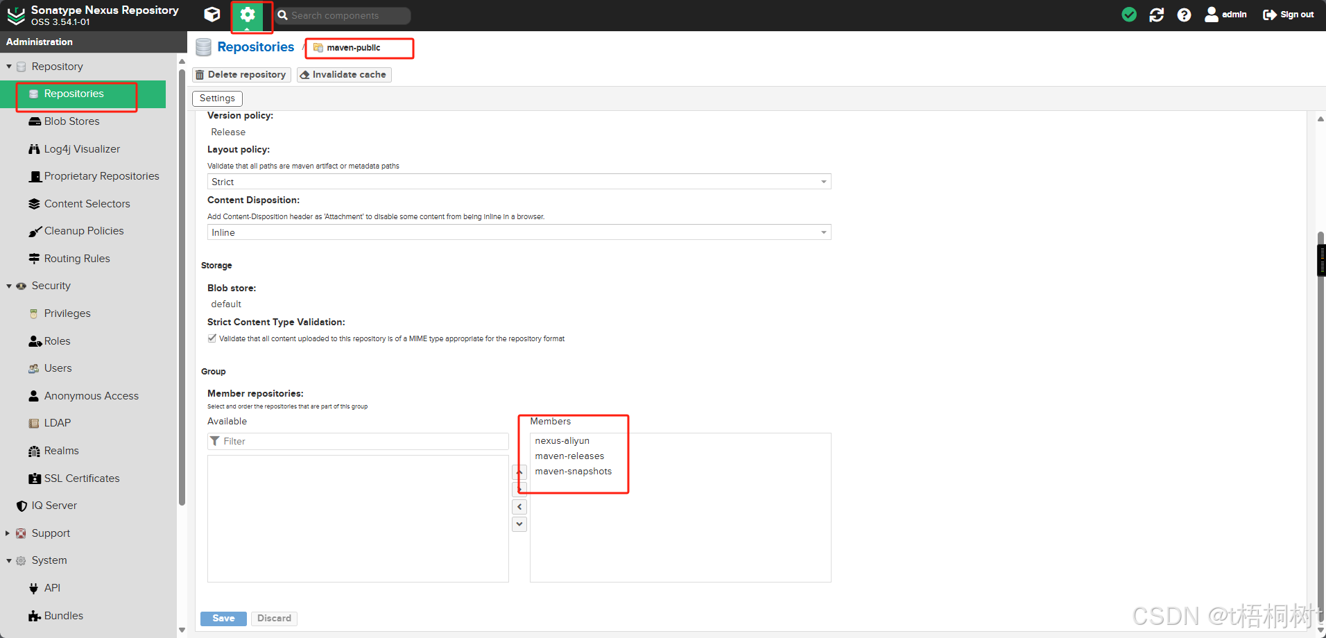Click the system status green check icon
This screenshot has width=1326, height=638.
click(x=1129, y=15)
